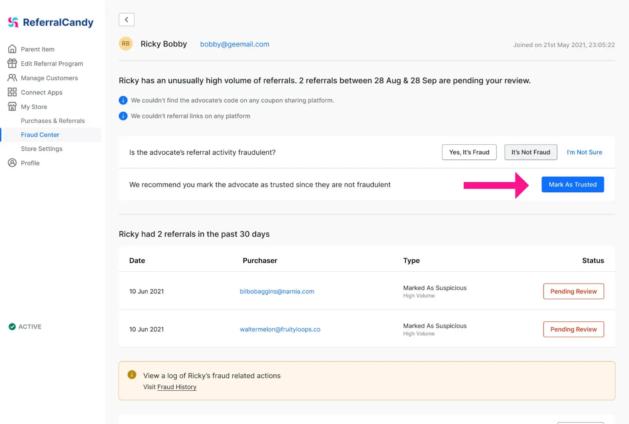Click 'Ricky had 2 referrals in the past 30 days'

tap(194, 234)
